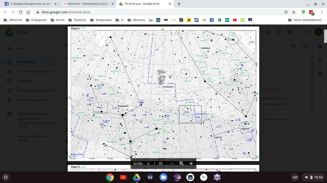Switch Drive to grid layout view

(x=293, y=46)
